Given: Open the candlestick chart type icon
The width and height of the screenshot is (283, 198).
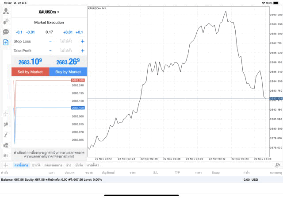Looking at the screenshot, I should [6, 124].
